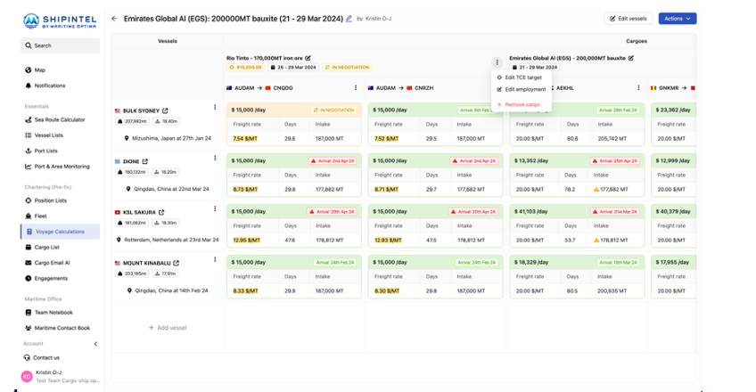Click Add vessel below the vessel list
The height and width of the screenshot is (392, 756).
coord(168,328)
